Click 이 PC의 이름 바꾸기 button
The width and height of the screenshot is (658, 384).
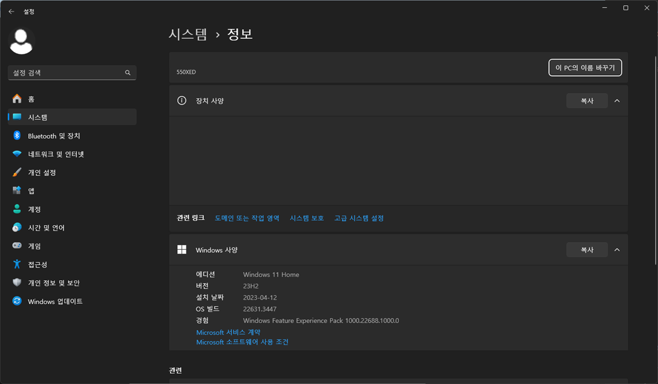tap(585, 68)
